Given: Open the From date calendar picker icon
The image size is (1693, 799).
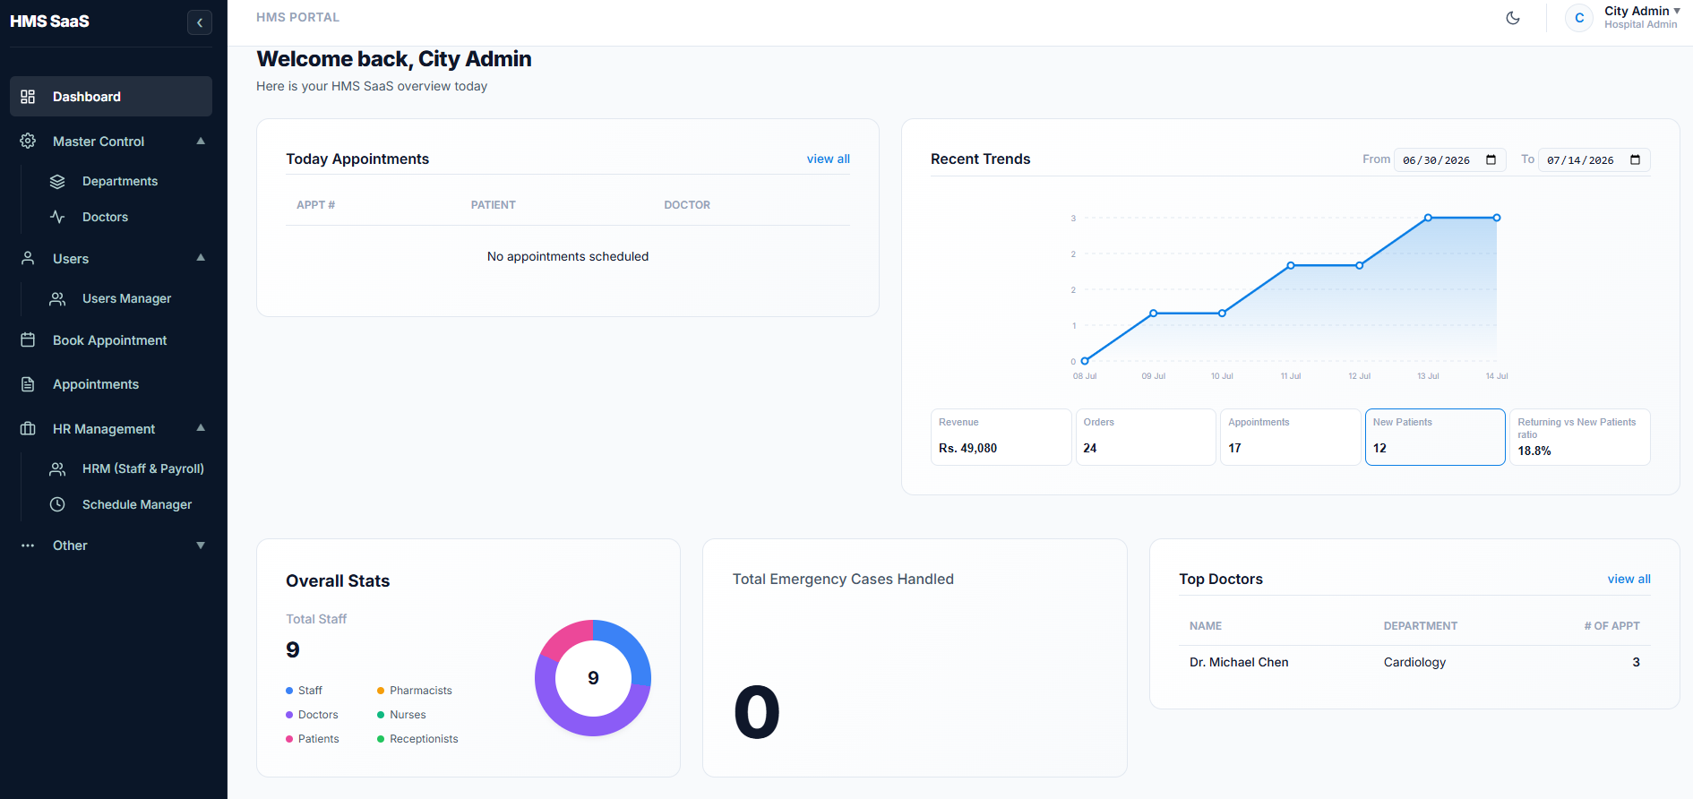Looking at the screenshot, I should pos(1491,159).
